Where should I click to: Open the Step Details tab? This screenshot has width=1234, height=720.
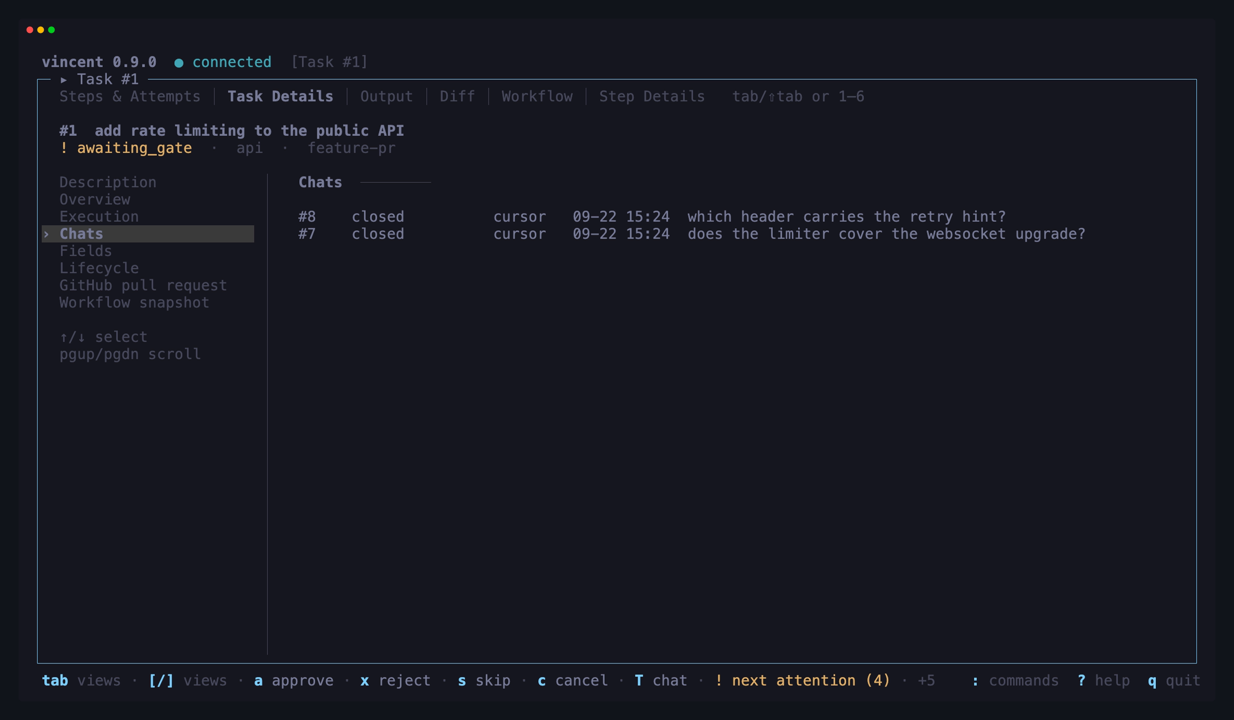tap(651, 97)
